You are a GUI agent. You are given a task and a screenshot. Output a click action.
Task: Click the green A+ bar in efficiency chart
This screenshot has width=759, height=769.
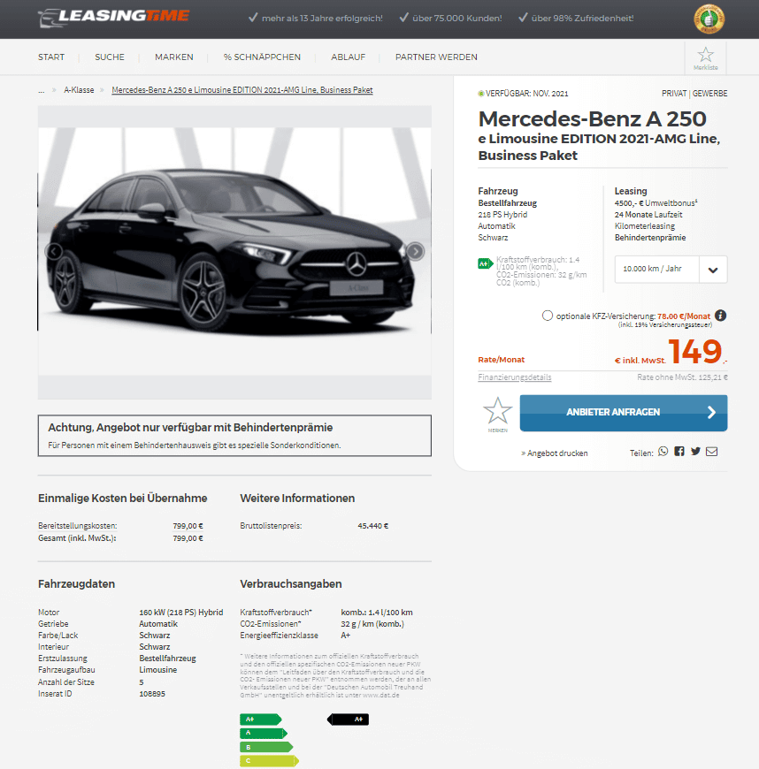click(261, 719)
